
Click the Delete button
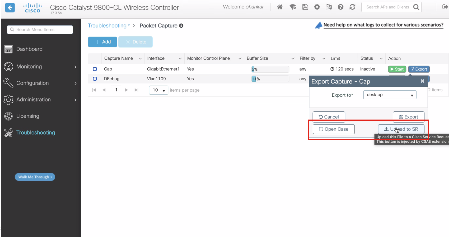coord(135,42)
